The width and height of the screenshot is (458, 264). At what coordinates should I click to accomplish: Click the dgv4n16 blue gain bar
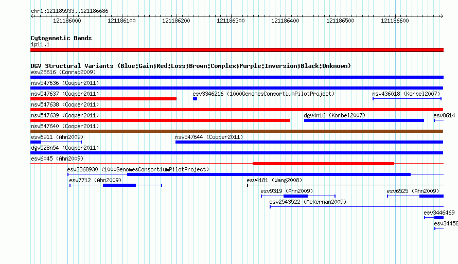pyautogui.click(x=364, y=120)
